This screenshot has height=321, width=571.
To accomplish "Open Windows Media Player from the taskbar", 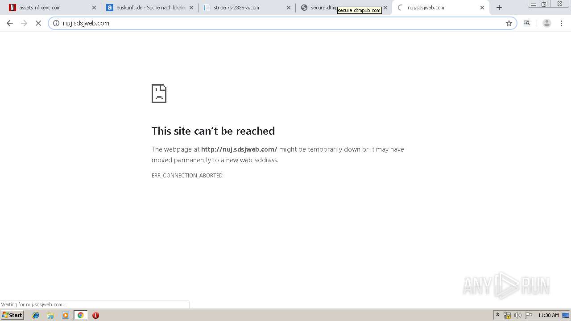I will [66, 315].
